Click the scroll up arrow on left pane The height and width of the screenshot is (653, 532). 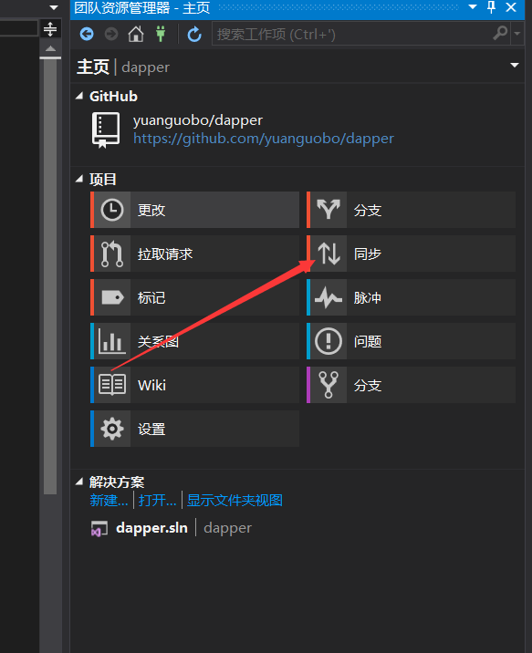click(50, 48)
